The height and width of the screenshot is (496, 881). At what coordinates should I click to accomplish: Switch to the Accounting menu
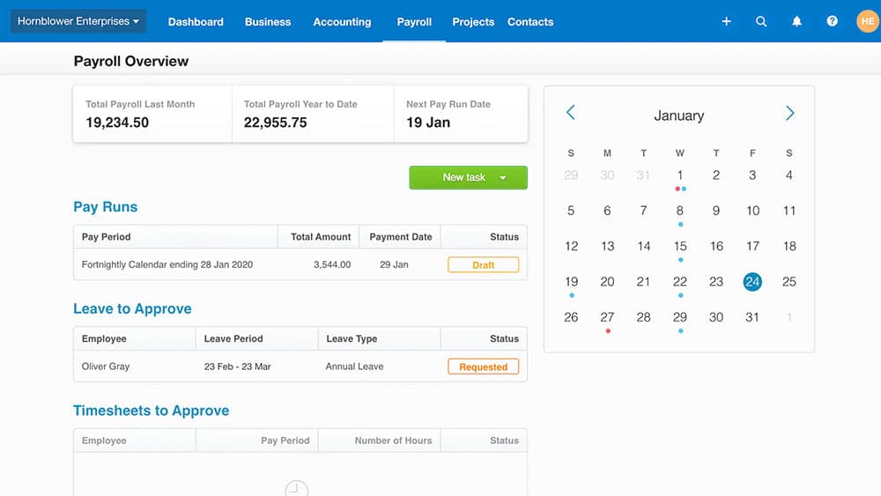click(342, 22)
